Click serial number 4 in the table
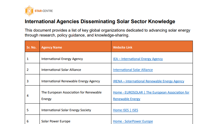Screen dimensions: 219x124 point(28,96)
